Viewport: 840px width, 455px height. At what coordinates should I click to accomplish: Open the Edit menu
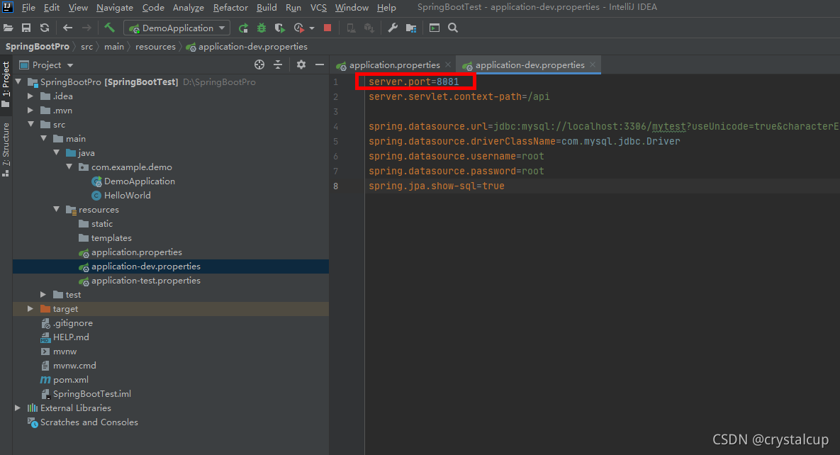coord(52,8)
